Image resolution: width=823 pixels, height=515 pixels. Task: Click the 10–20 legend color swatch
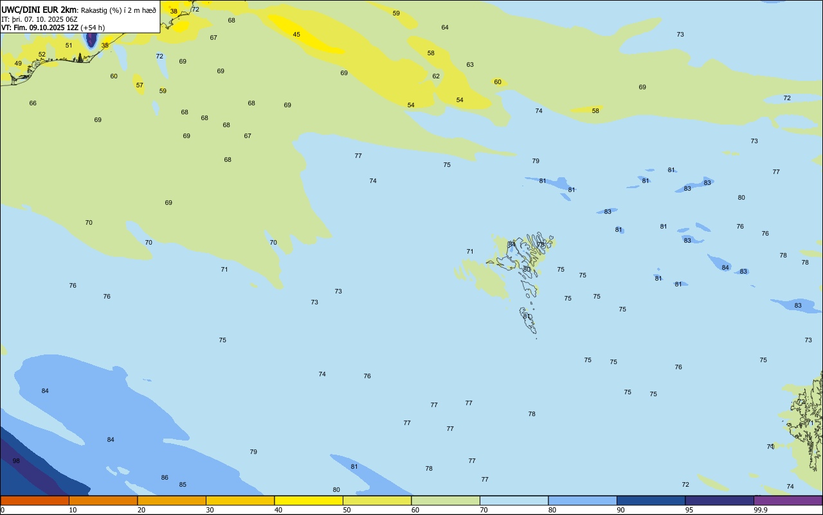[103, 500]
